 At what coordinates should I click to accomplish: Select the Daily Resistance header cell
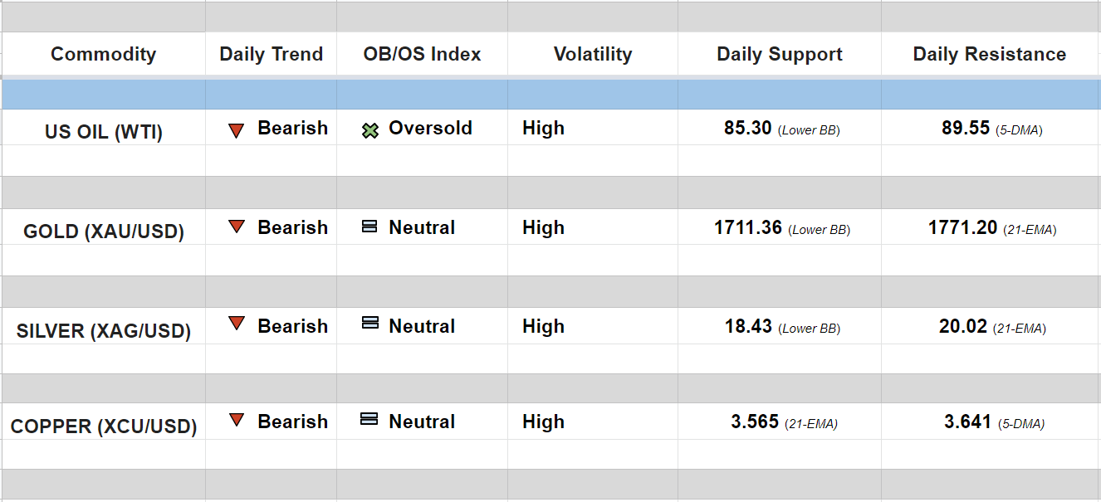coord(989,55)
